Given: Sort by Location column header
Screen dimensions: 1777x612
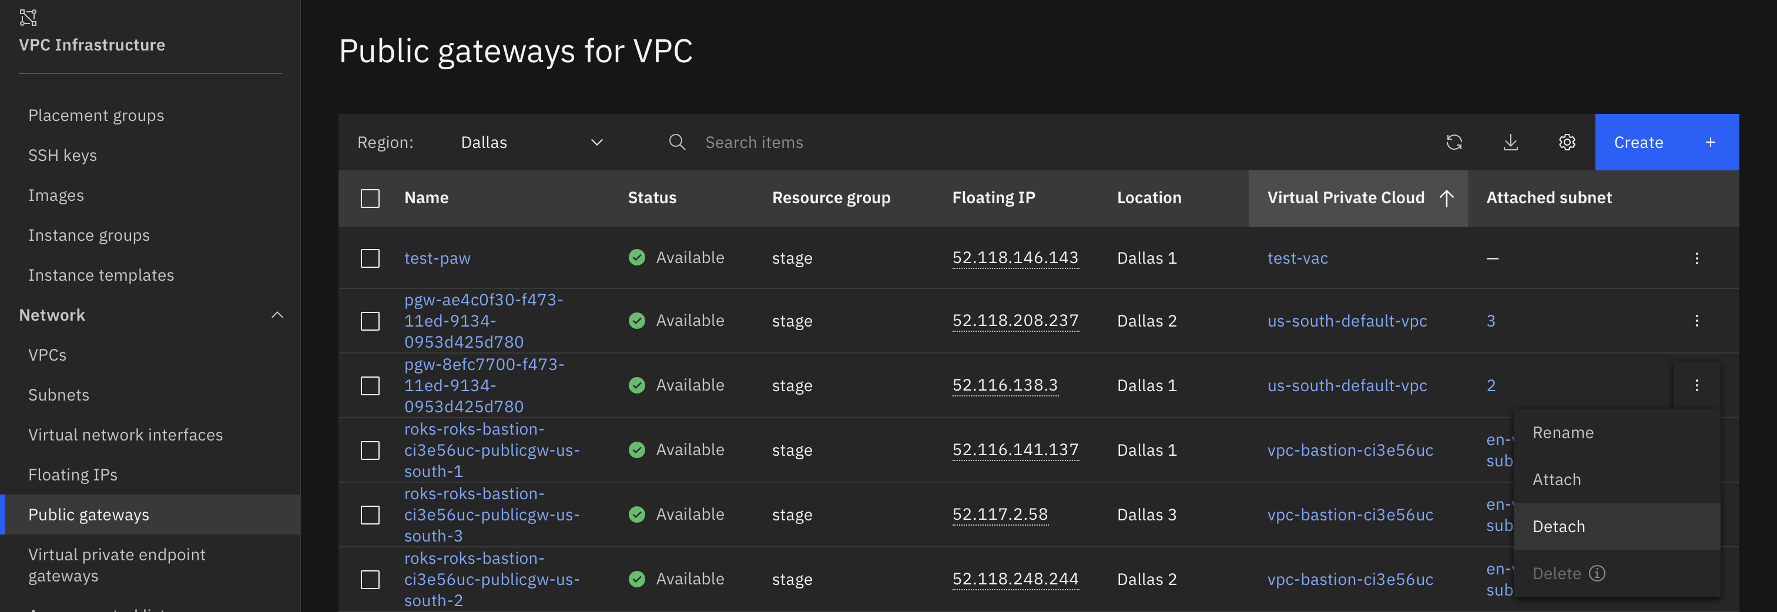Looking at the screenshot, I should 1149,199.
